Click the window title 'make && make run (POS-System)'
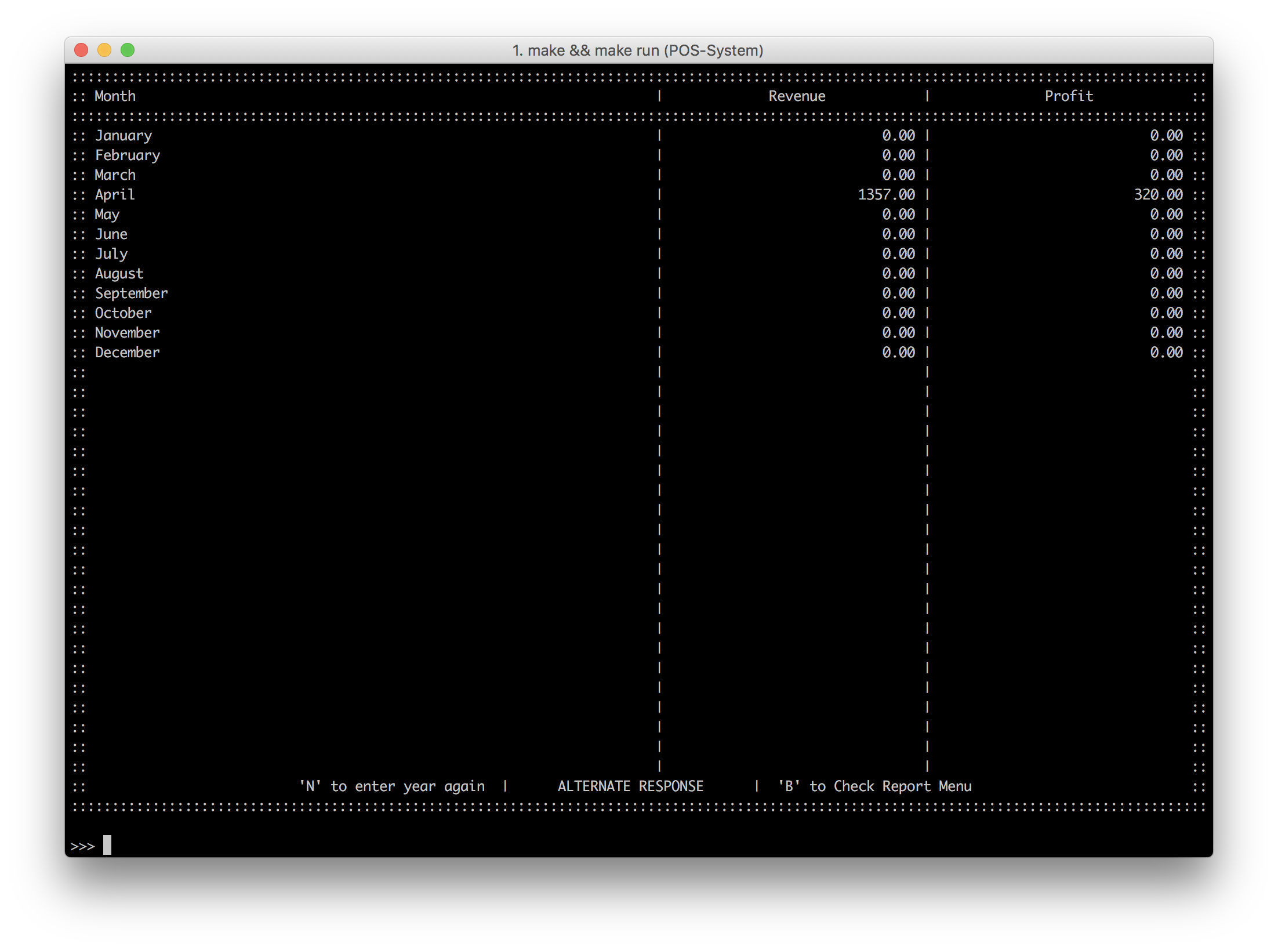 pyautogui.click(x=645, y=50)
